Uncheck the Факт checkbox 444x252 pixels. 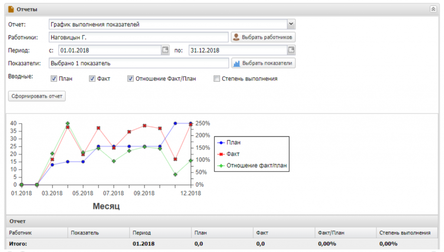tap(92, 79)
